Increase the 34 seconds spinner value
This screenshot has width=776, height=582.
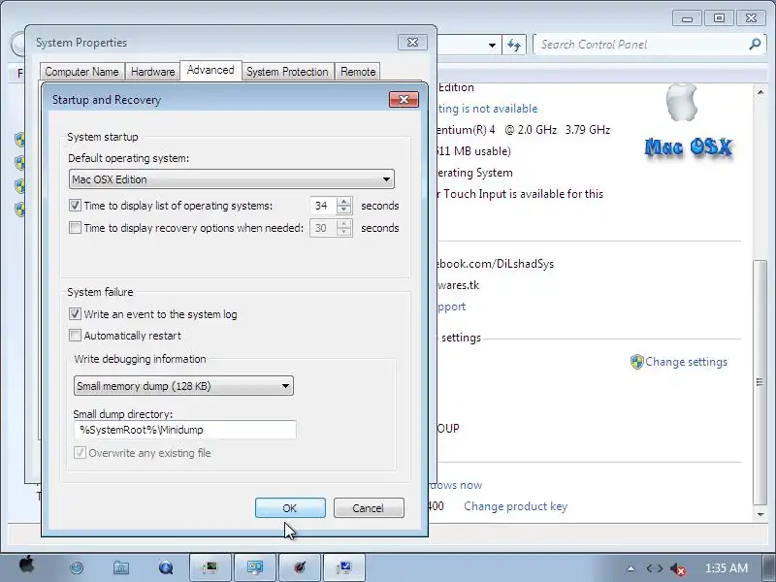344,202
